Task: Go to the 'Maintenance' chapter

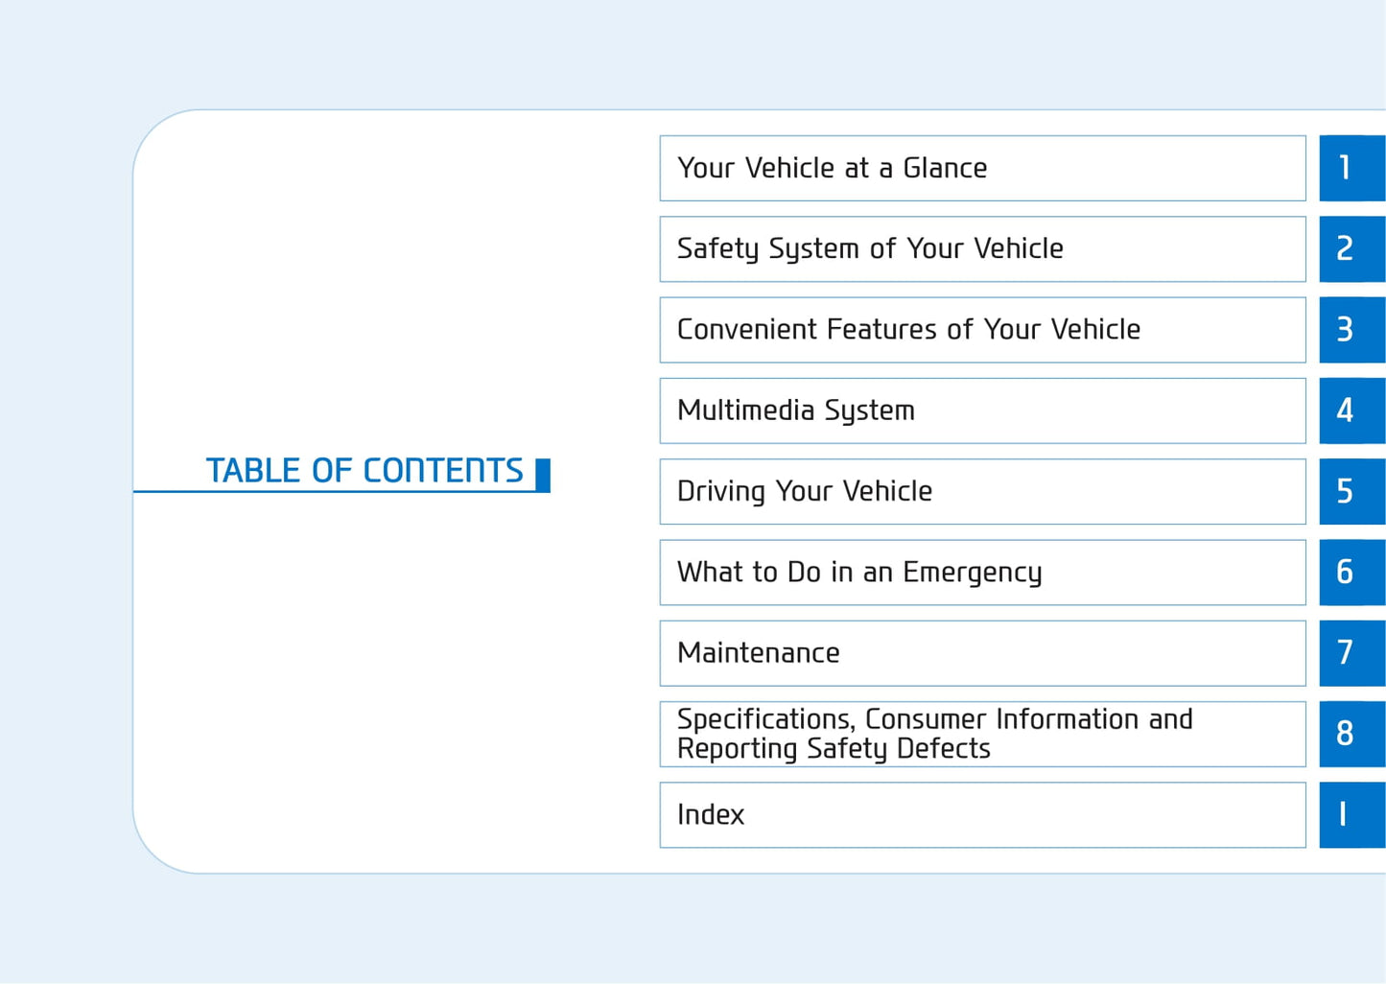Action: point(982,653)
